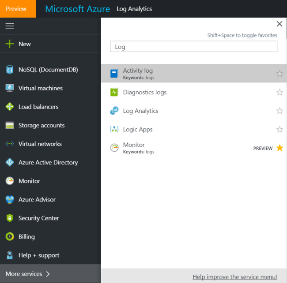
Task: Click the Microsoft Azure logo text
Action: pos(78,9)
